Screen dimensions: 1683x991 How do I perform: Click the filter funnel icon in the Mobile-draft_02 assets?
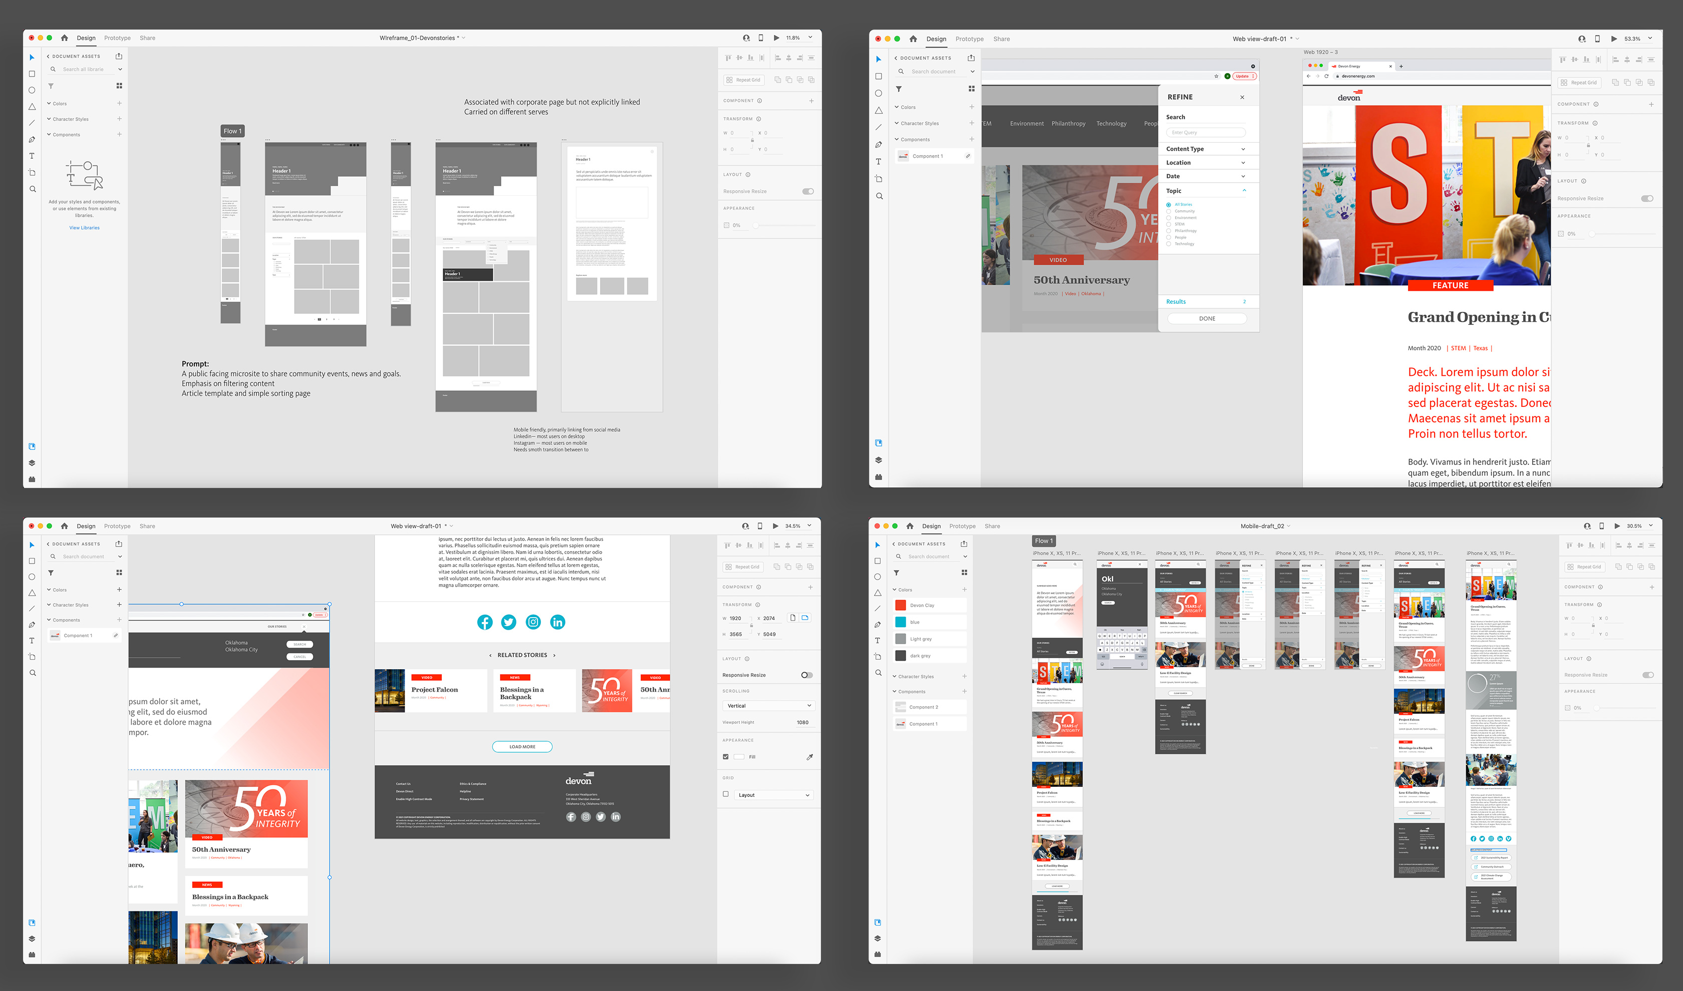(896, 572)
